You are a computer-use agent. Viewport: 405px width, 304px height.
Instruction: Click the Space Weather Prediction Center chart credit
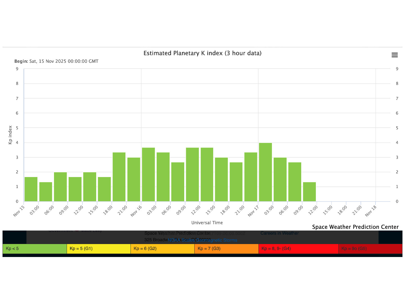tap(355, 227)
